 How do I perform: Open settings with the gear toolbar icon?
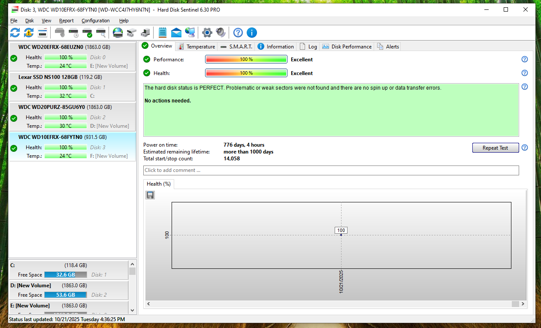click(207, 32)
